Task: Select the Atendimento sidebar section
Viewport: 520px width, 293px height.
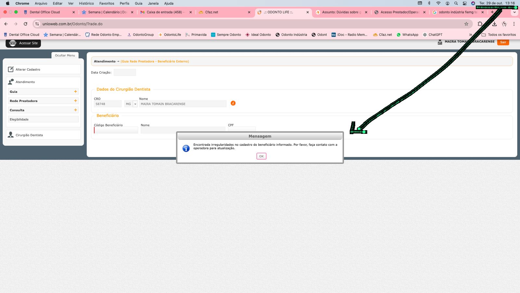Action: click(43, 82)
